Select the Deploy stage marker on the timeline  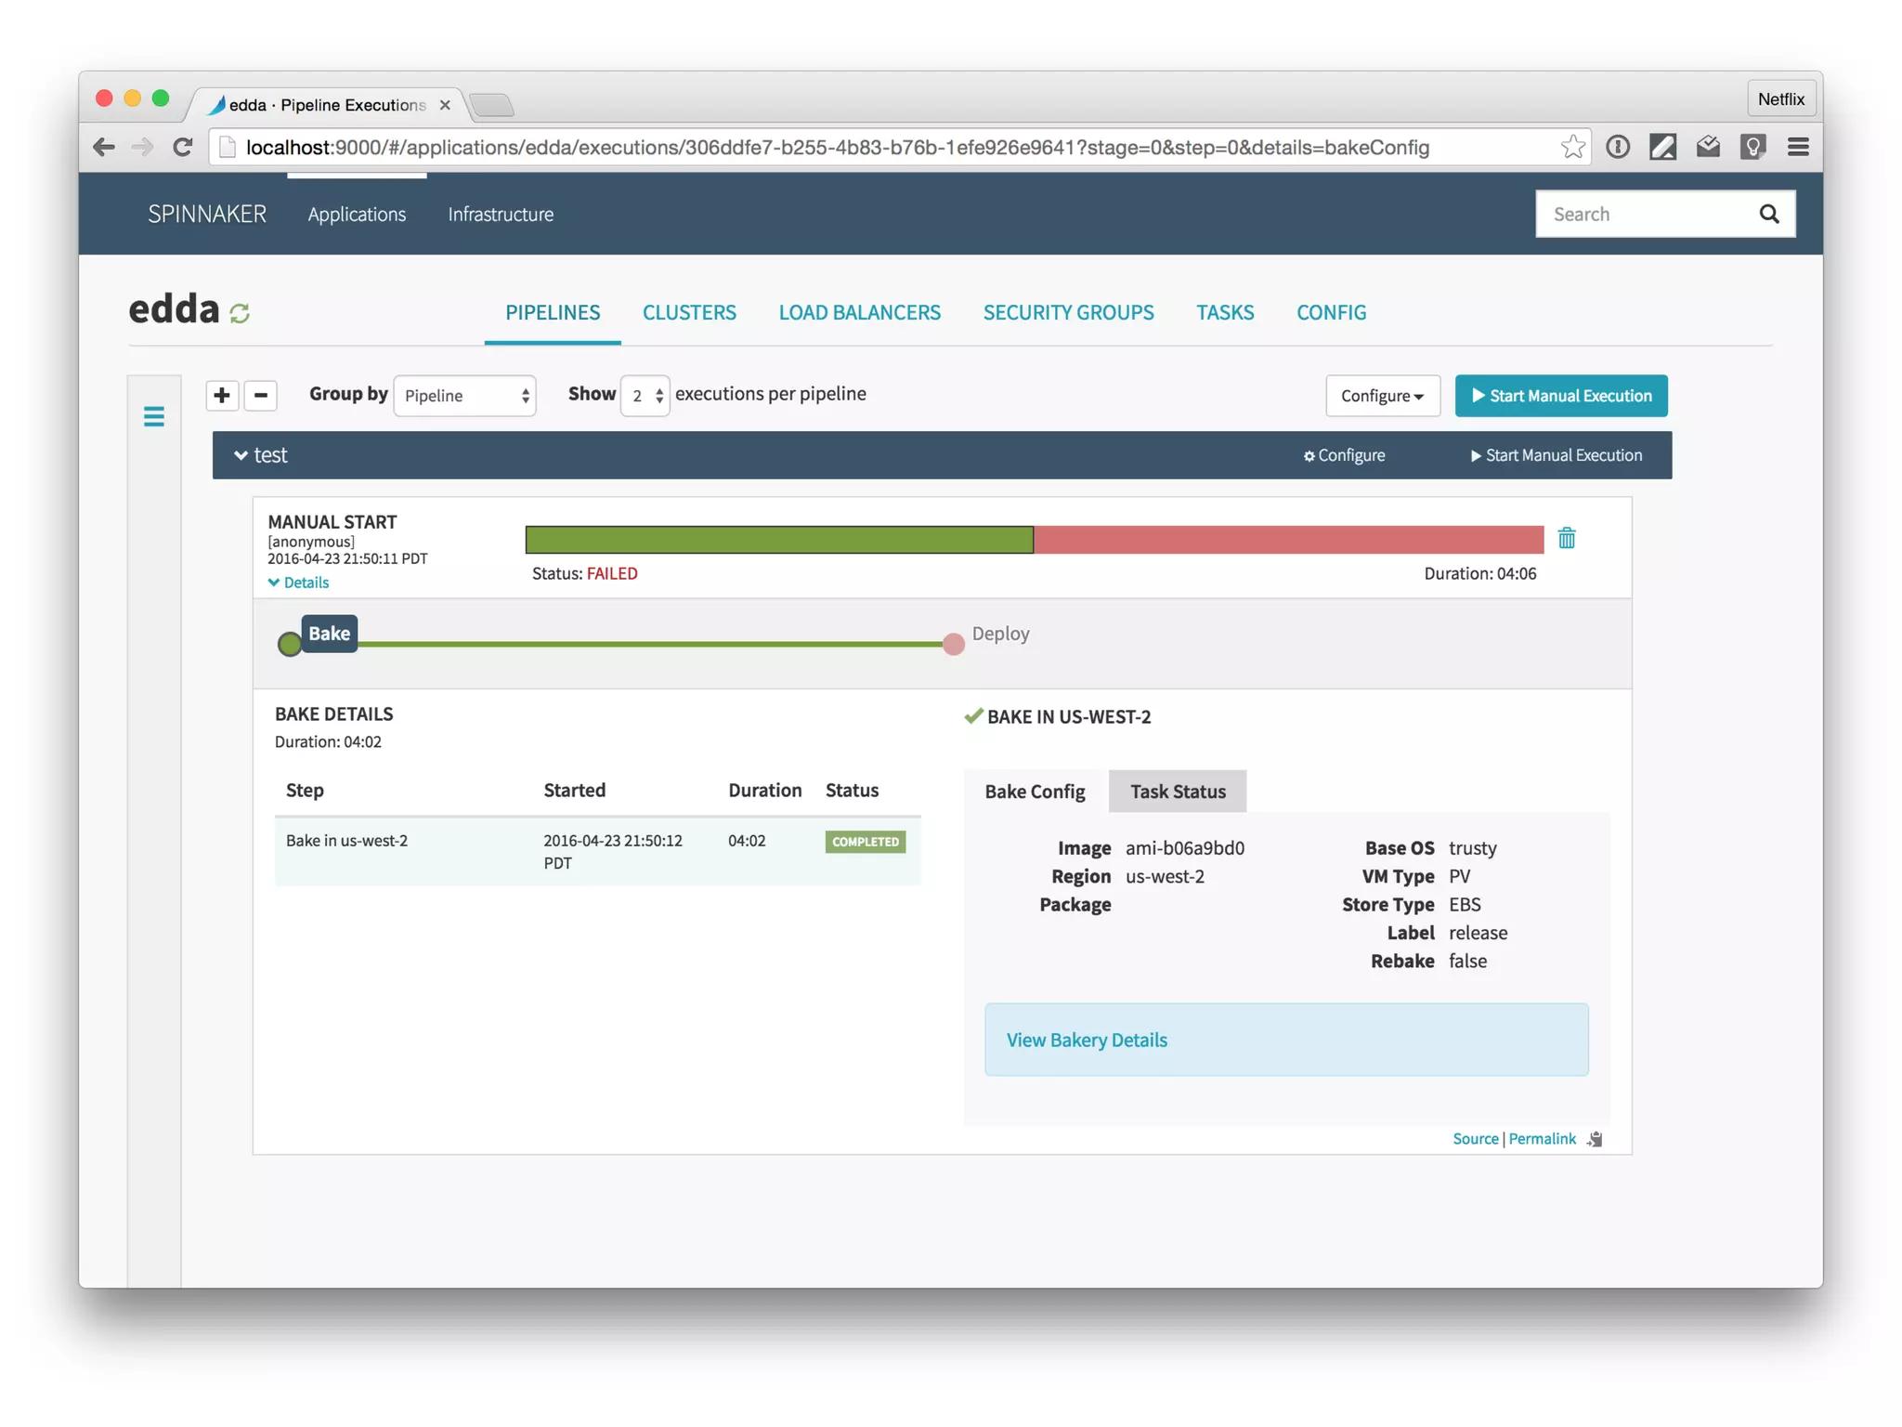pyautogui.click(x=953, y=644)
